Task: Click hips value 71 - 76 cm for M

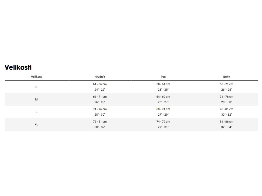Action: [x=226, y=97]
